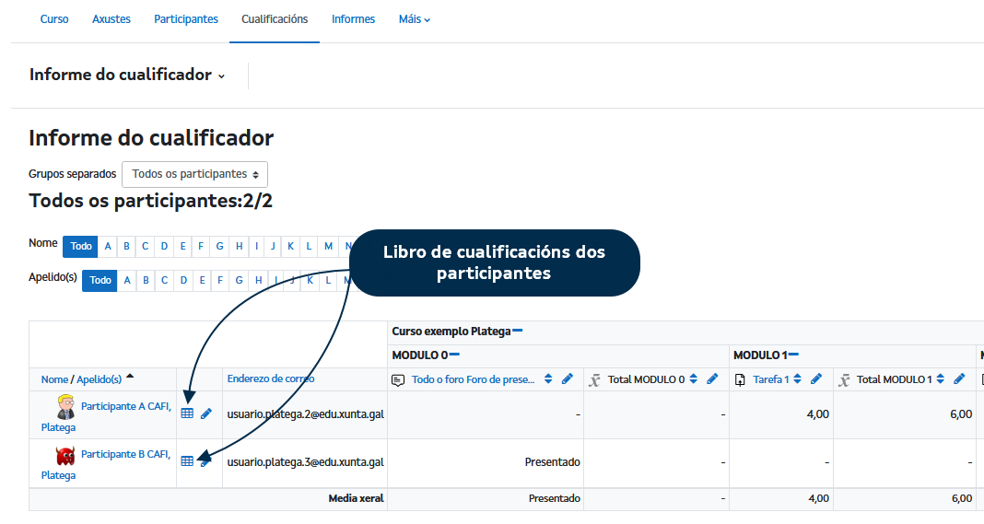Edit the Total MODULO 0 column grades
Image resolution: width=984 pixels, height=524 pixels.
click(712, 379)
